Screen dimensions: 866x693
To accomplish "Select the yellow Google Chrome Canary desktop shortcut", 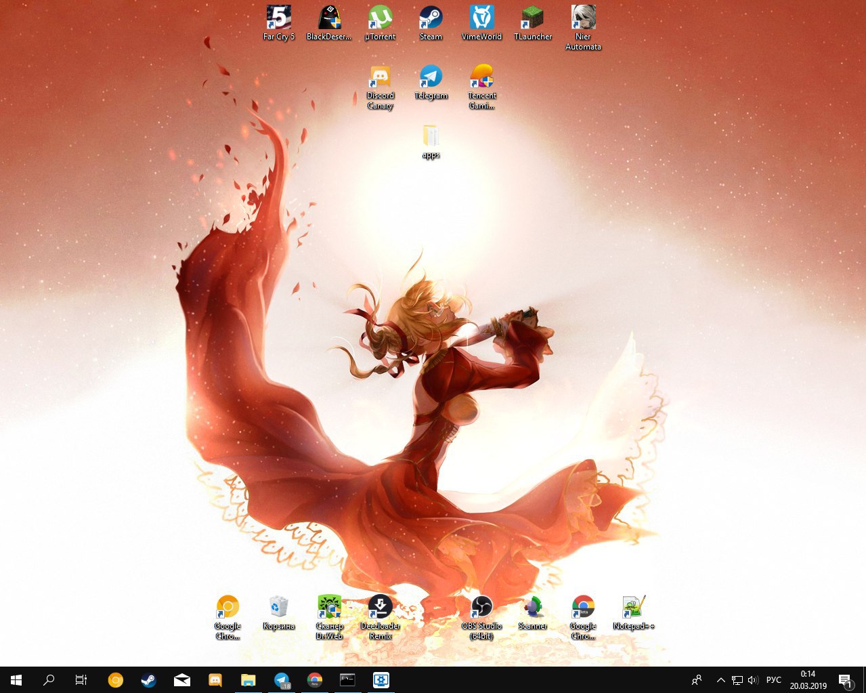I will coord(228,617).
